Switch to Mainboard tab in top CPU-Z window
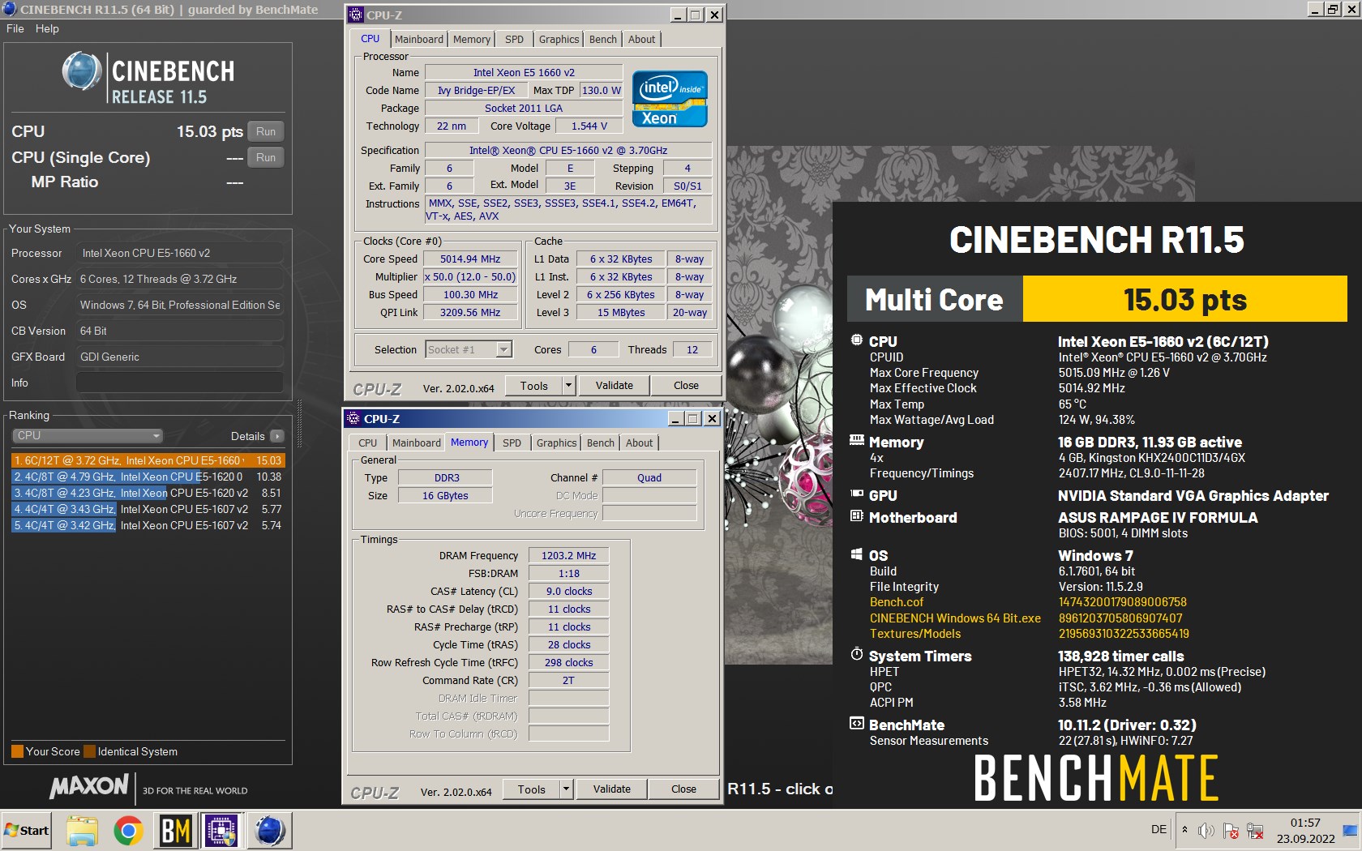The image size is (1362, 851). click(419, 39)
